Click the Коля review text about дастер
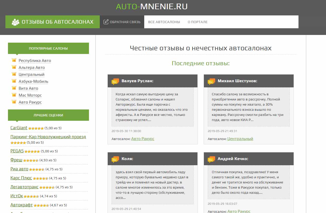The height and width of the screenshot is (213, 326). click(x=152, y=185)
